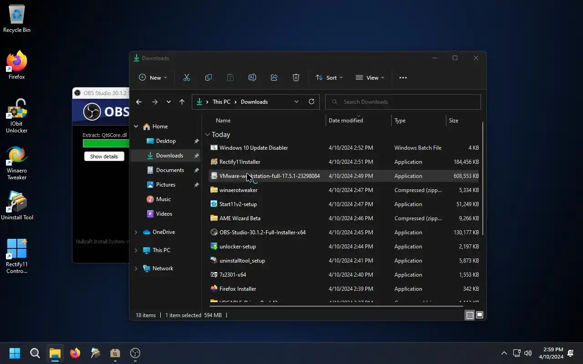The height and width of the screenshot is (364, 583).
Task: Click OBS Studio icon in the taskbar
Action: click(x=135, y=353)
